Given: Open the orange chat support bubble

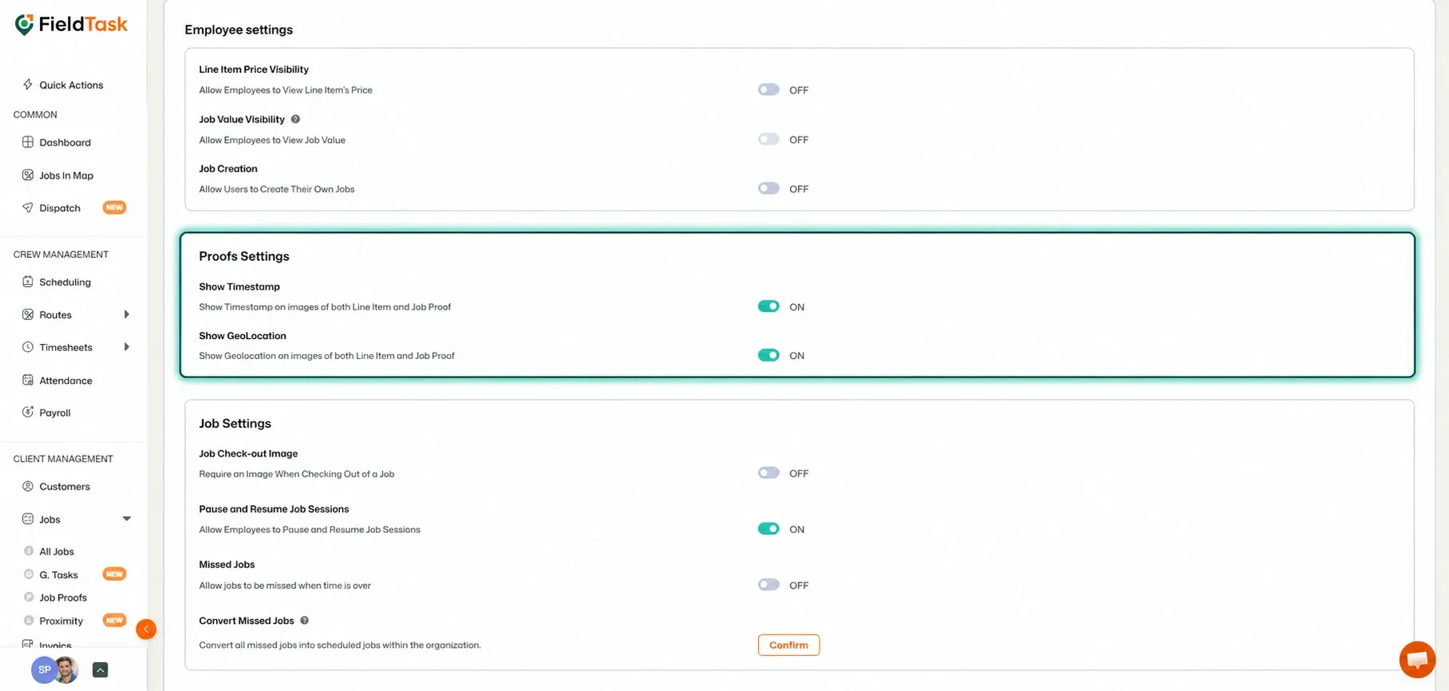Looking at the screenshot, I should 1417,659.
